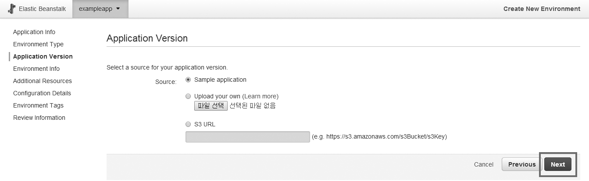Choose the Upload your own option
The image size is (589, 181).
coord(189,96)
